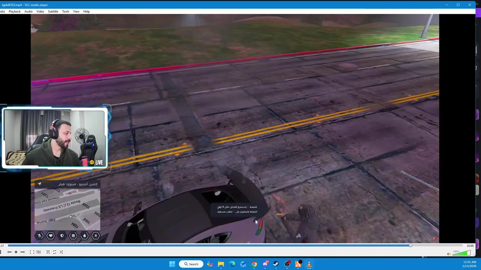
Task: Open Discord from the taskbar
Action: tap(265, 264)
